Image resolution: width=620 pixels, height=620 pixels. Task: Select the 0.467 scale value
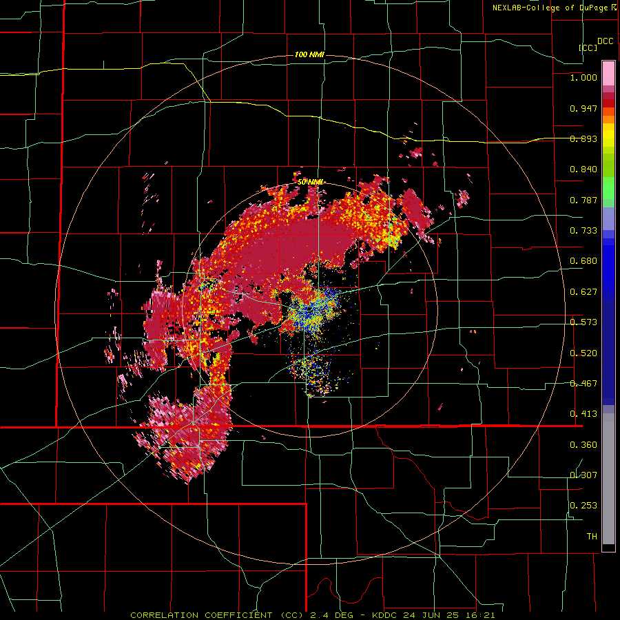pos(583,384)
